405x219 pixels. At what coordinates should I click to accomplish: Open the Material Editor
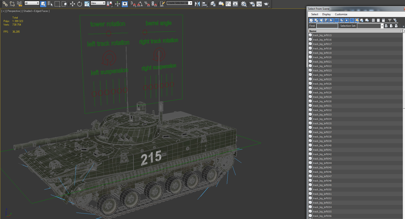244,4
